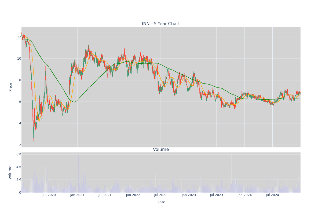The height and width of the screenshot is (214, 322).
Task: Click the volume axis tick '6M'
Action: pyautogui.click(x=19, y=154)
